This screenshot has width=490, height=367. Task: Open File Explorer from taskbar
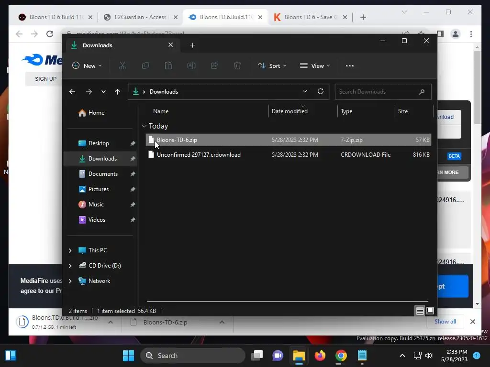coord(299,356)
